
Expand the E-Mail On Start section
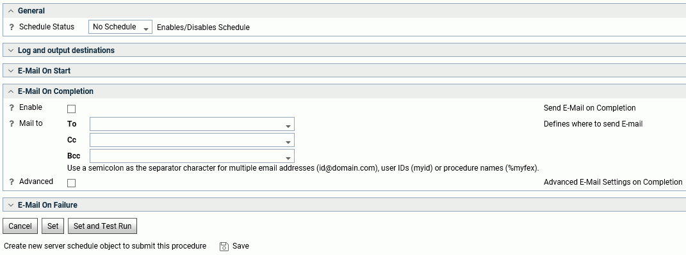[x=11, y=71]
